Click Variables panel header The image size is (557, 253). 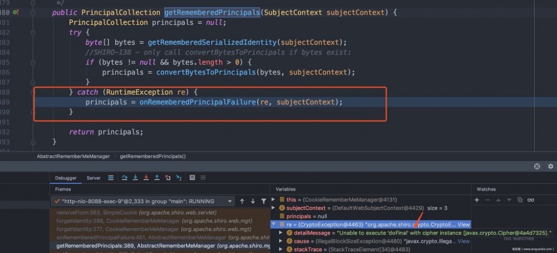pos(286,190)
